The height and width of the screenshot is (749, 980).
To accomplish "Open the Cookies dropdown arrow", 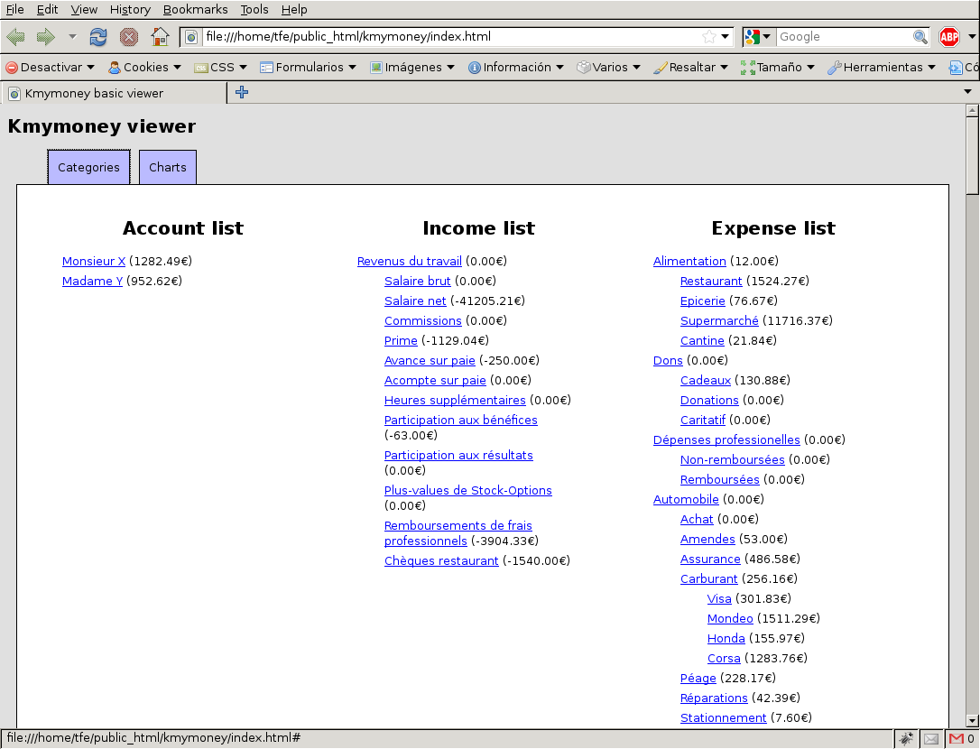I will coord(177,68).
